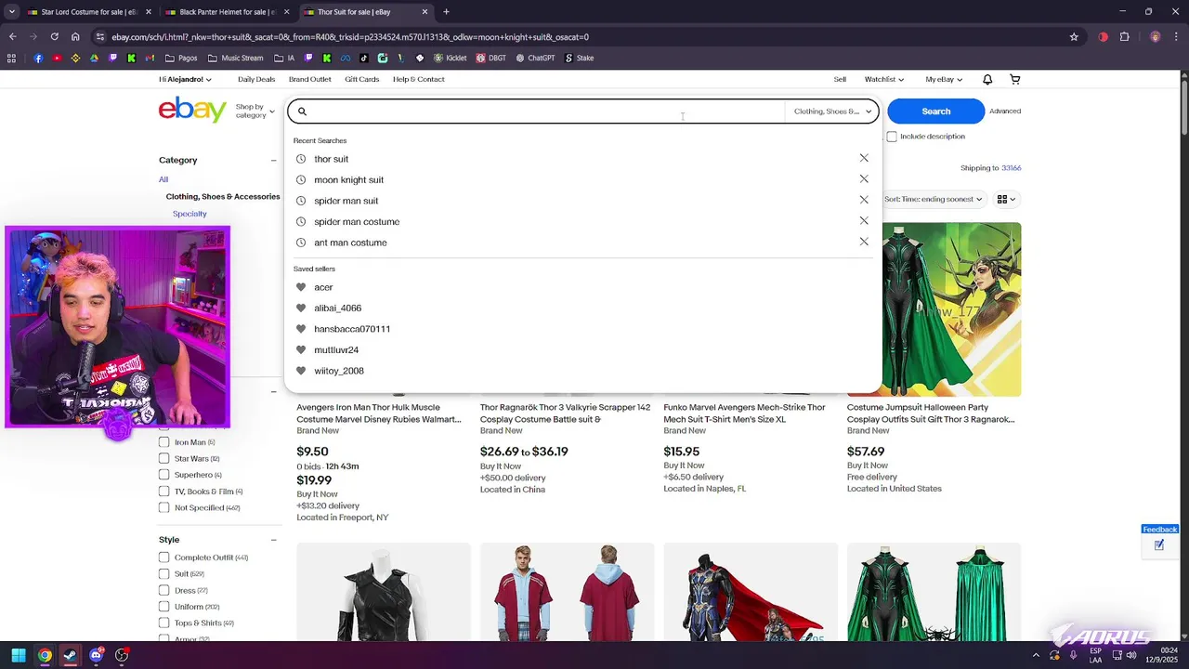The width and height of the screenshot is (1189, 669).
Task: Collapse the Category filter section
Action: point(274,160)
